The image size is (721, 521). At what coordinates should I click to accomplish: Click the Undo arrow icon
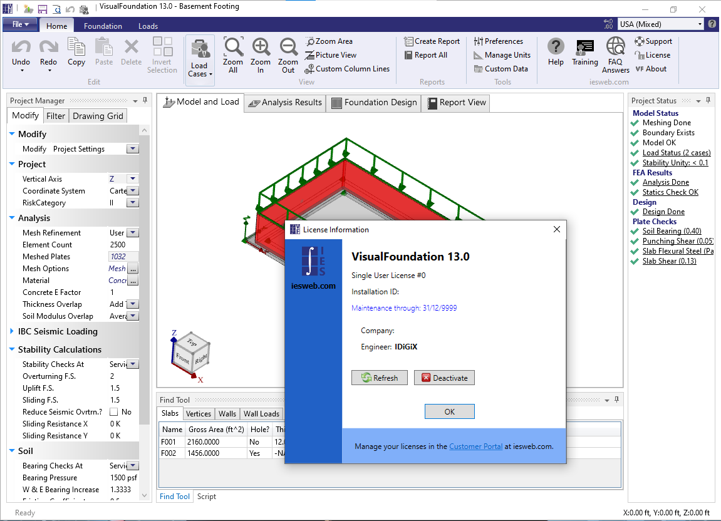click(21, 48)
